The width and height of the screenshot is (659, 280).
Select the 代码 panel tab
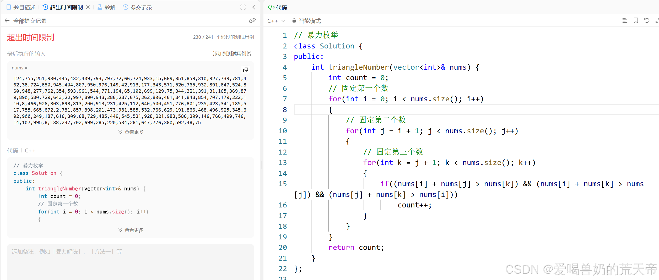[277, 7]
